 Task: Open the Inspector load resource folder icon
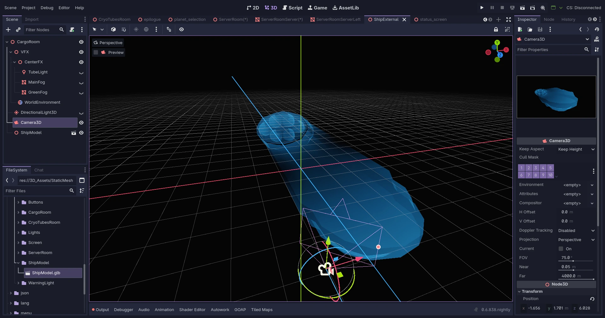pos(530,29)
